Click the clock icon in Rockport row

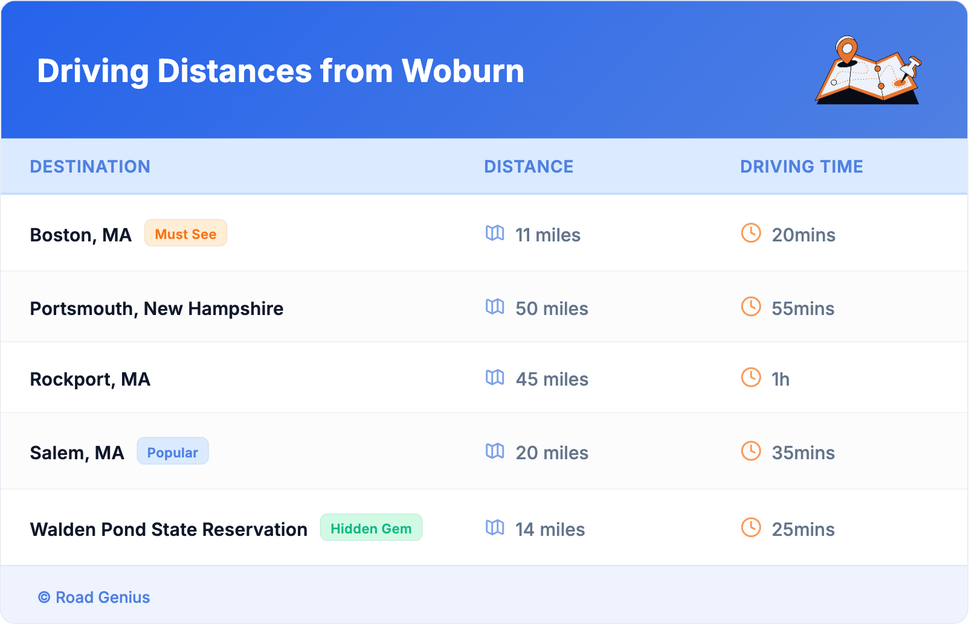pos(751,377)
